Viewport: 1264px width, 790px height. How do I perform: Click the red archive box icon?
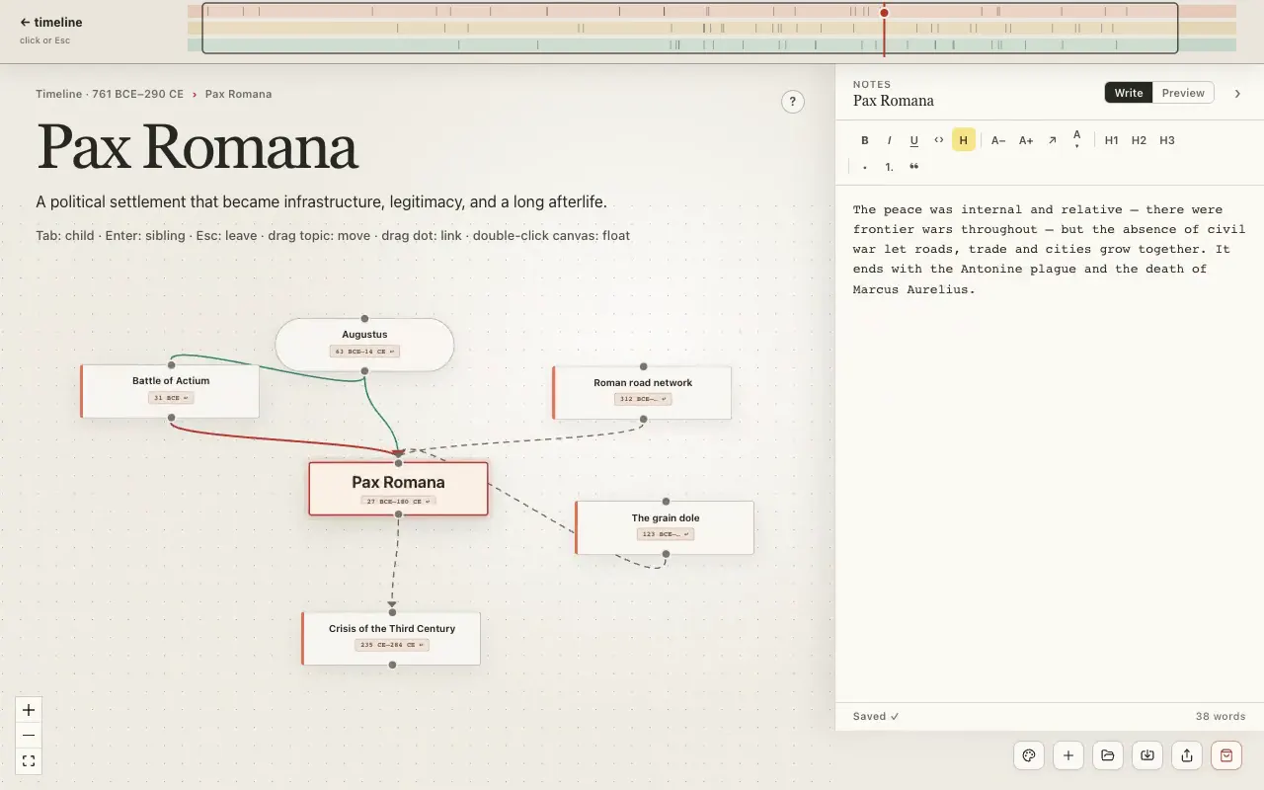(1226, 755)
